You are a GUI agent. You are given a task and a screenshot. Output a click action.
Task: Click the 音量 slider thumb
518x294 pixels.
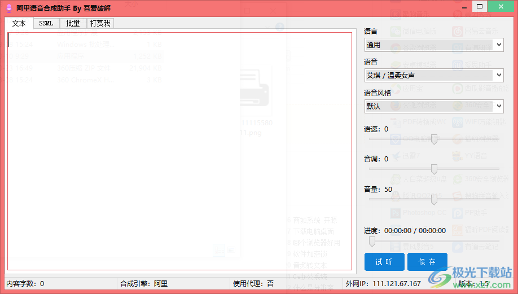coord(434,200)
